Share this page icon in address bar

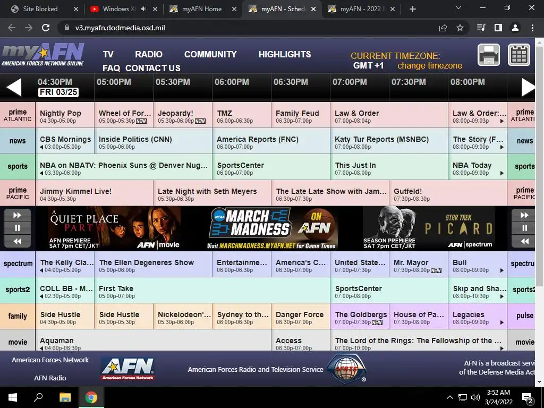443,28
